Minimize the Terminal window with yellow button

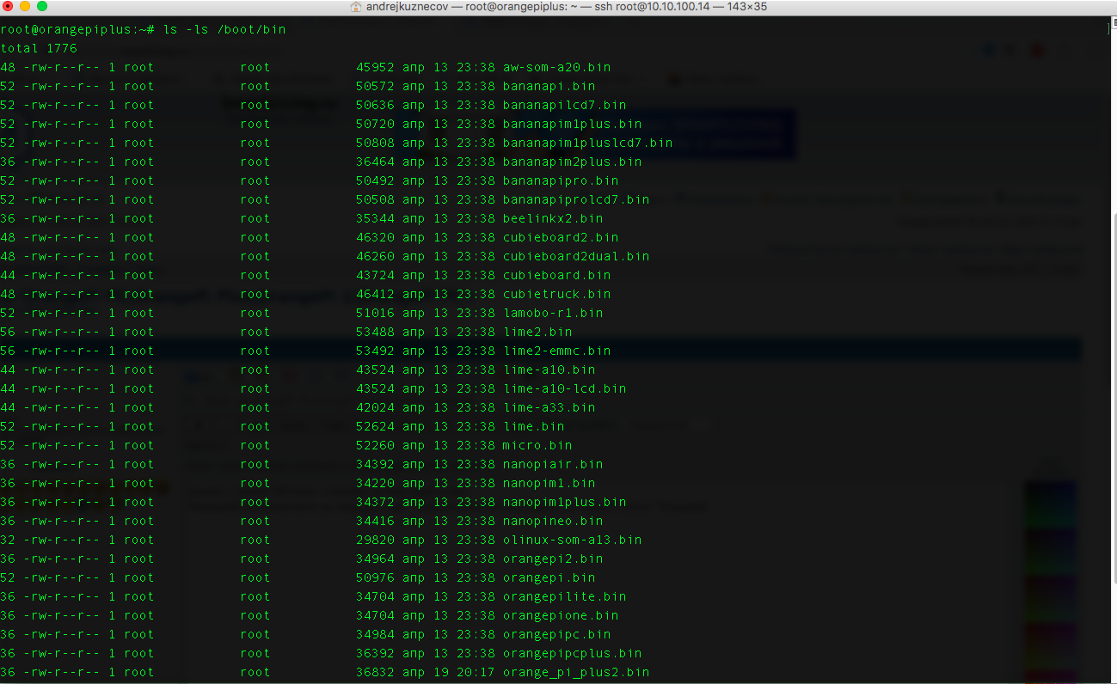tap(25, 7)
